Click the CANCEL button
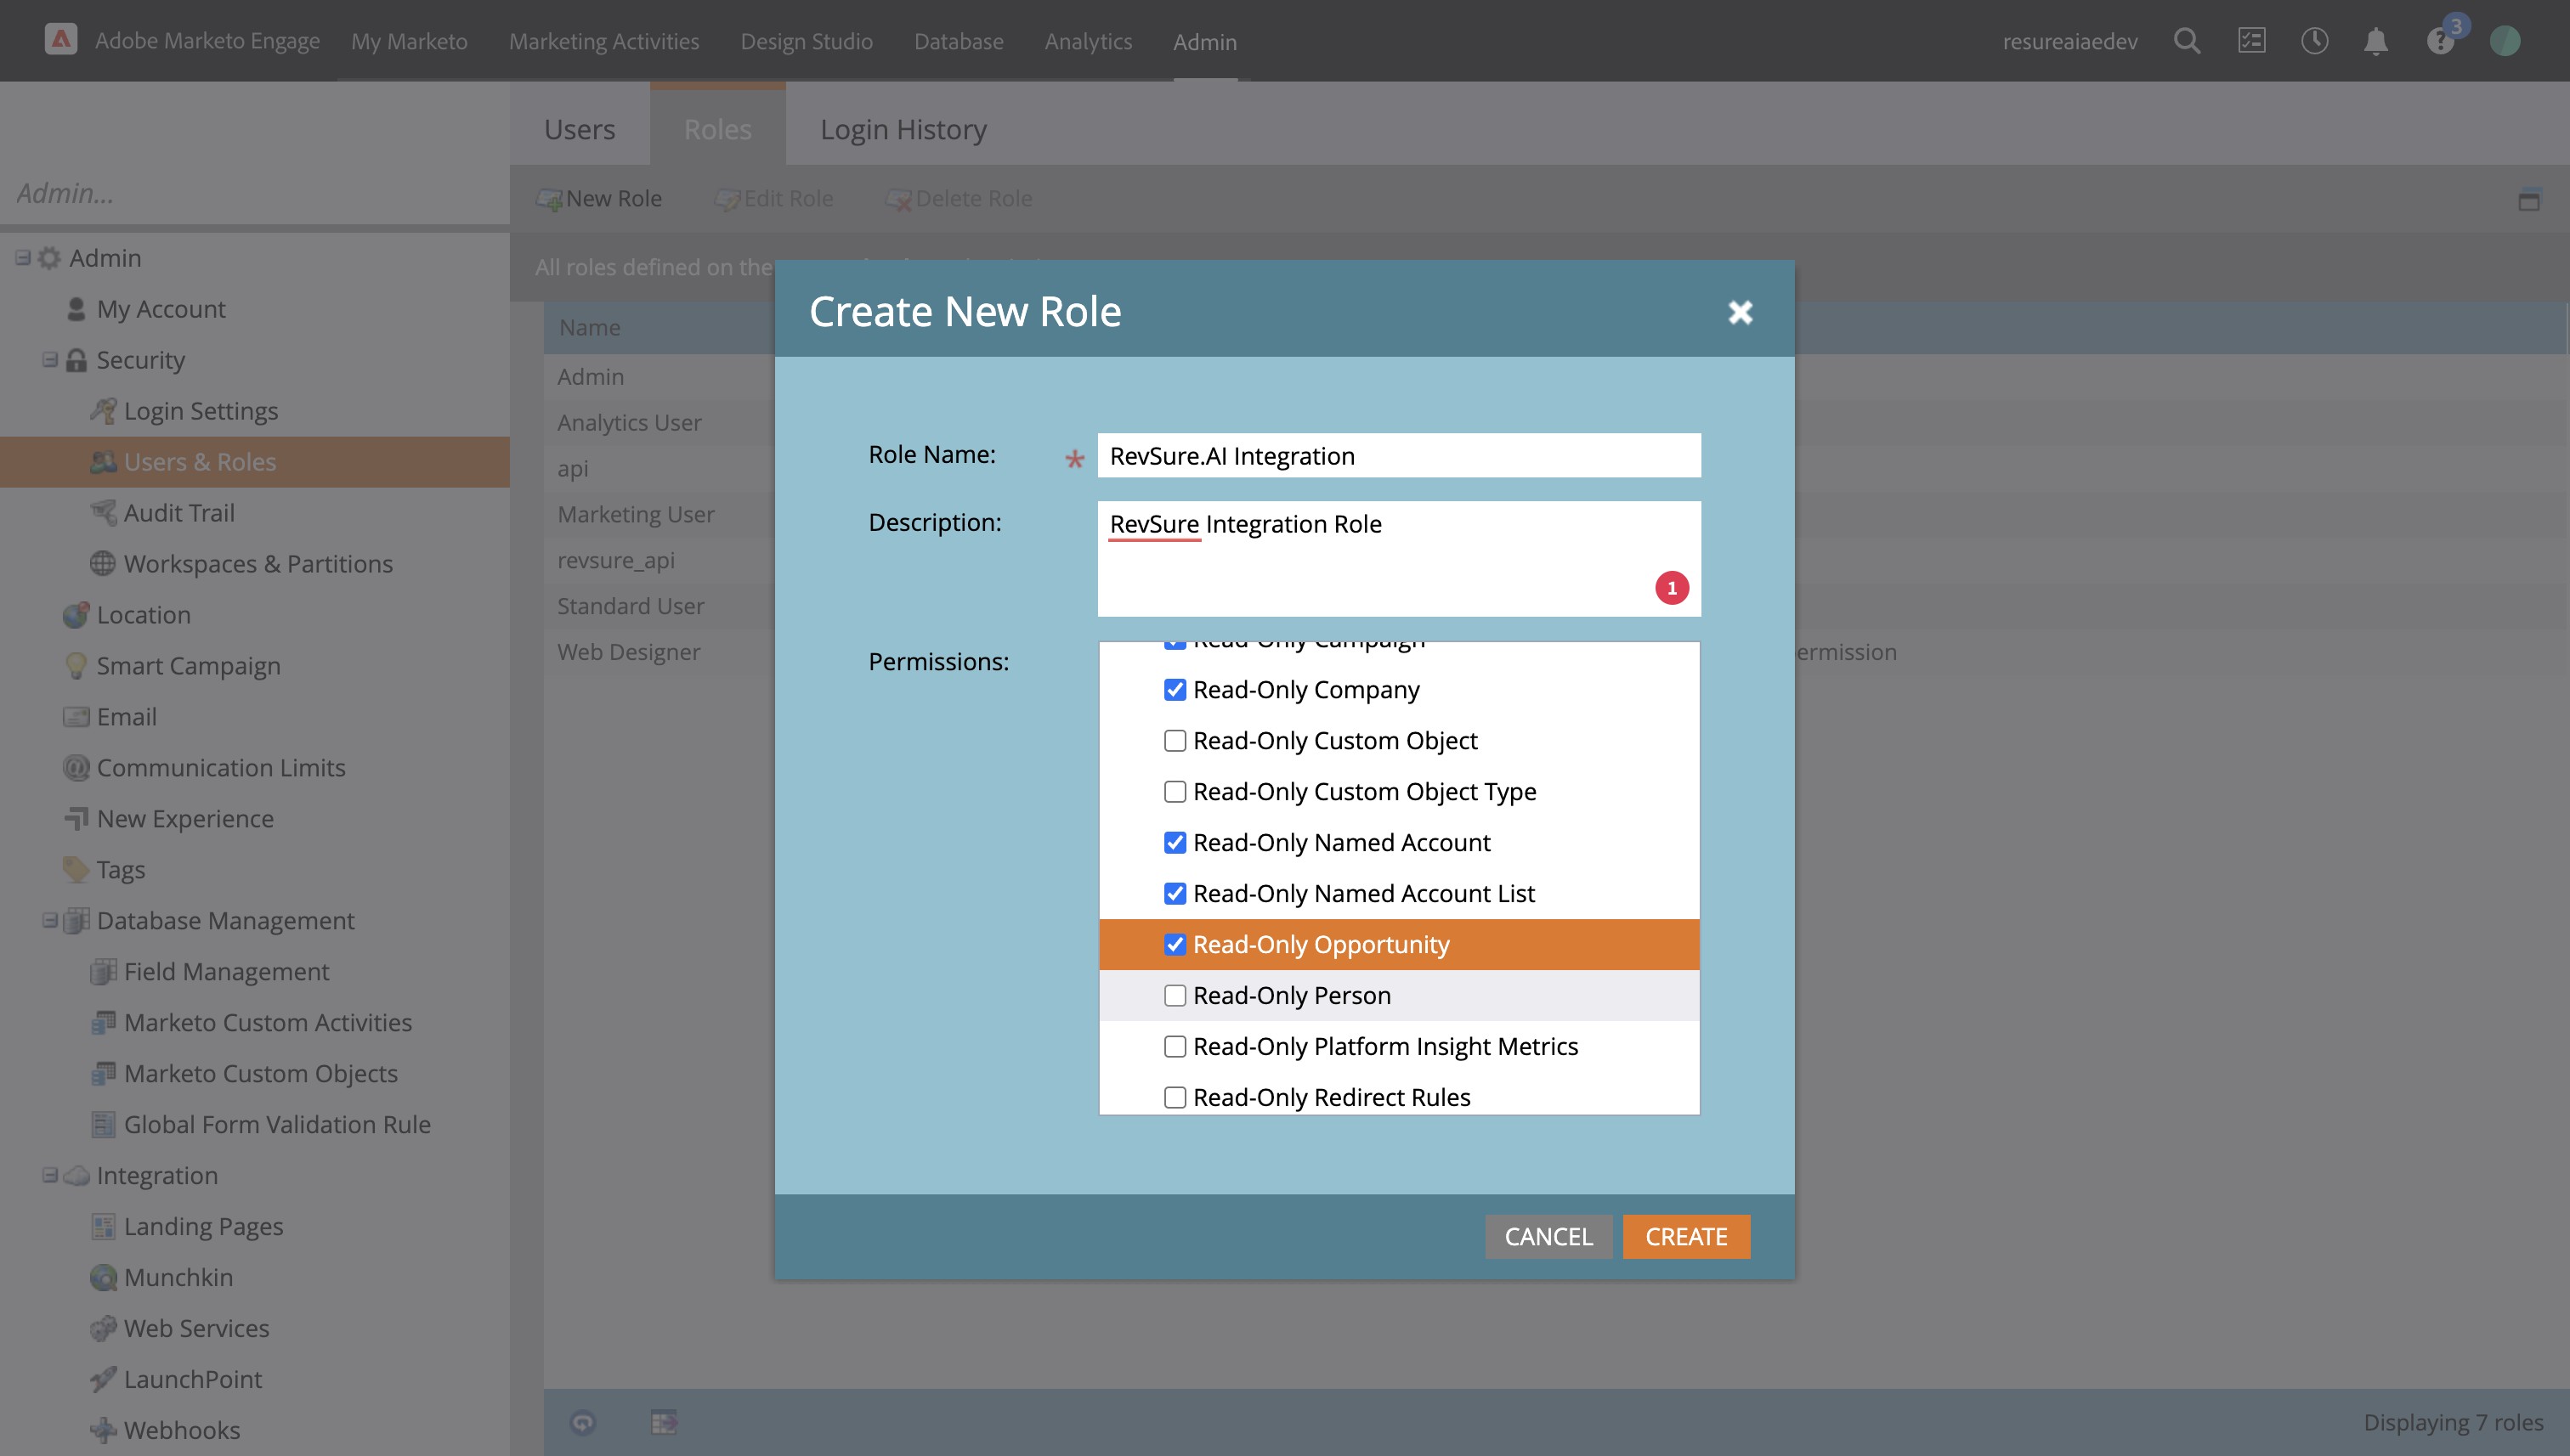Image resolution: width=2570 pixels, height=1456 pixels. pos(1548,1237)
